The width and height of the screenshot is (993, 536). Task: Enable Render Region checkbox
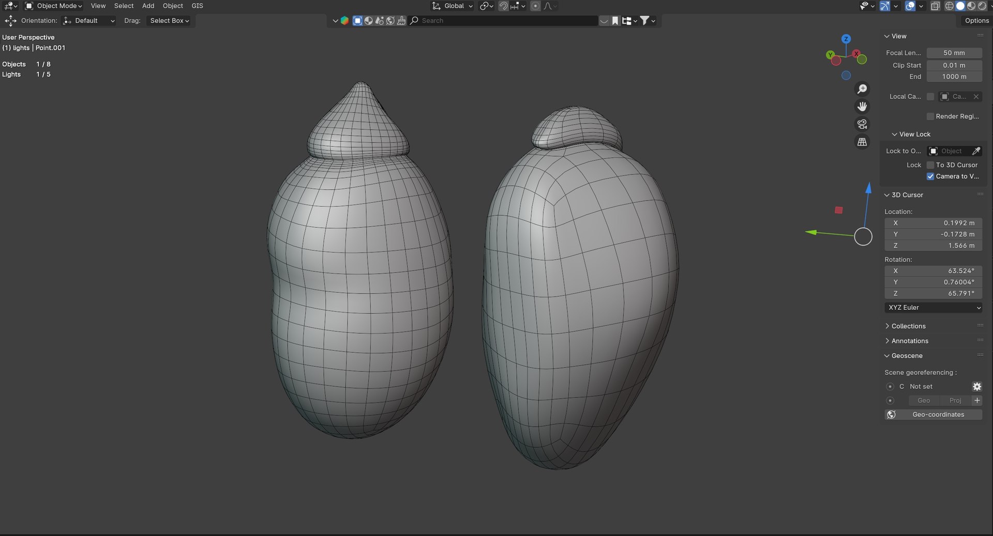(x=930, y=116)
